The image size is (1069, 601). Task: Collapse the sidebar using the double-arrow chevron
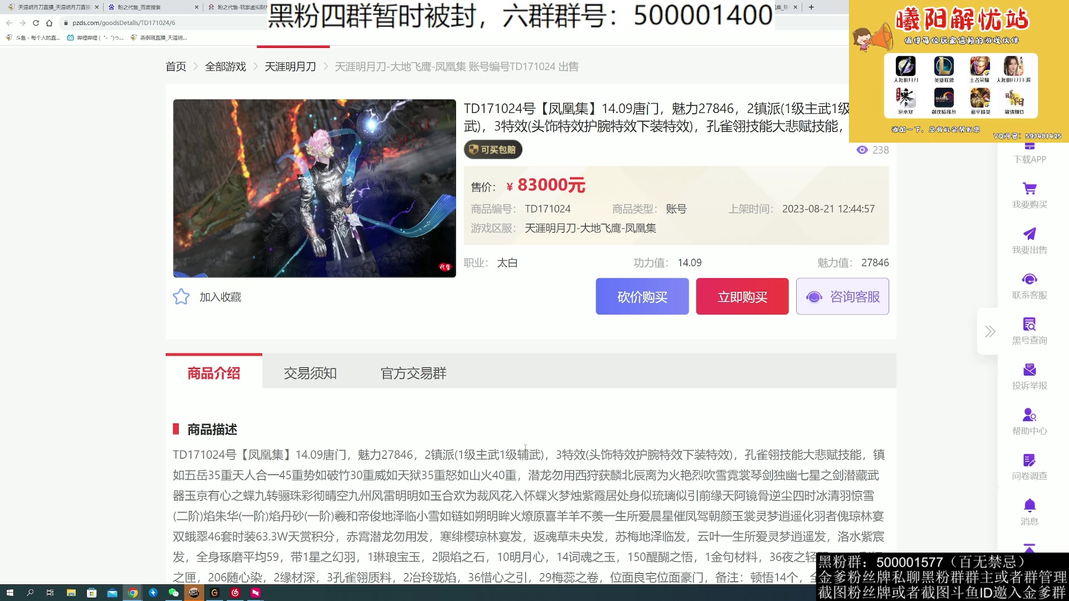pyautogui.click(x=990, y=332)
